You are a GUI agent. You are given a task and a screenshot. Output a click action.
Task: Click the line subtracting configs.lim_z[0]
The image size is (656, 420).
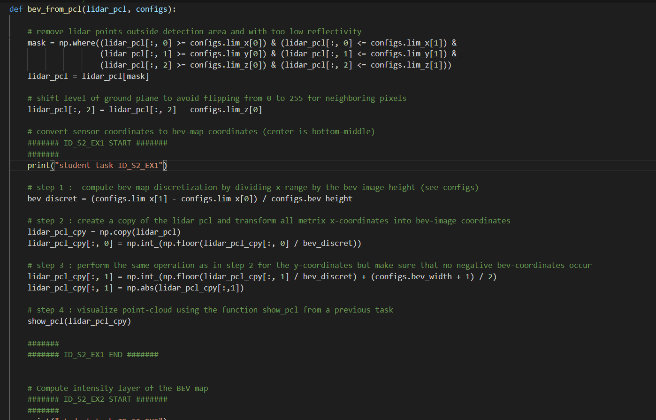tap(145, 110)
